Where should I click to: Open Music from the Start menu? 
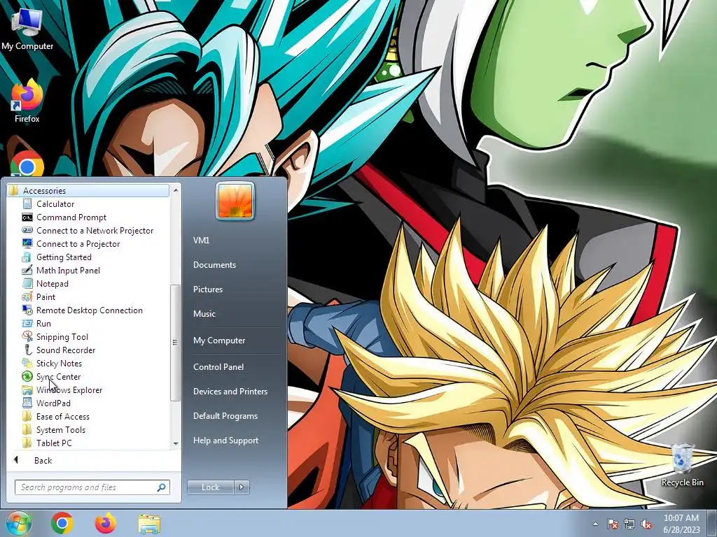(x=204, y=314)
